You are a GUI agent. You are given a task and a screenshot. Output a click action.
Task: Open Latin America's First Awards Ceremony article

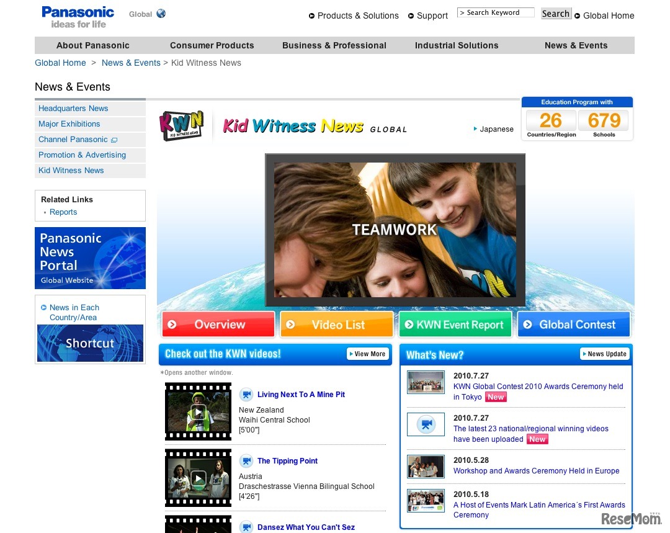539,509
